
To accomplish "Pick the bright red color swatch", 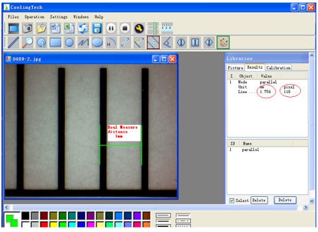I will [x=44, y=224].
